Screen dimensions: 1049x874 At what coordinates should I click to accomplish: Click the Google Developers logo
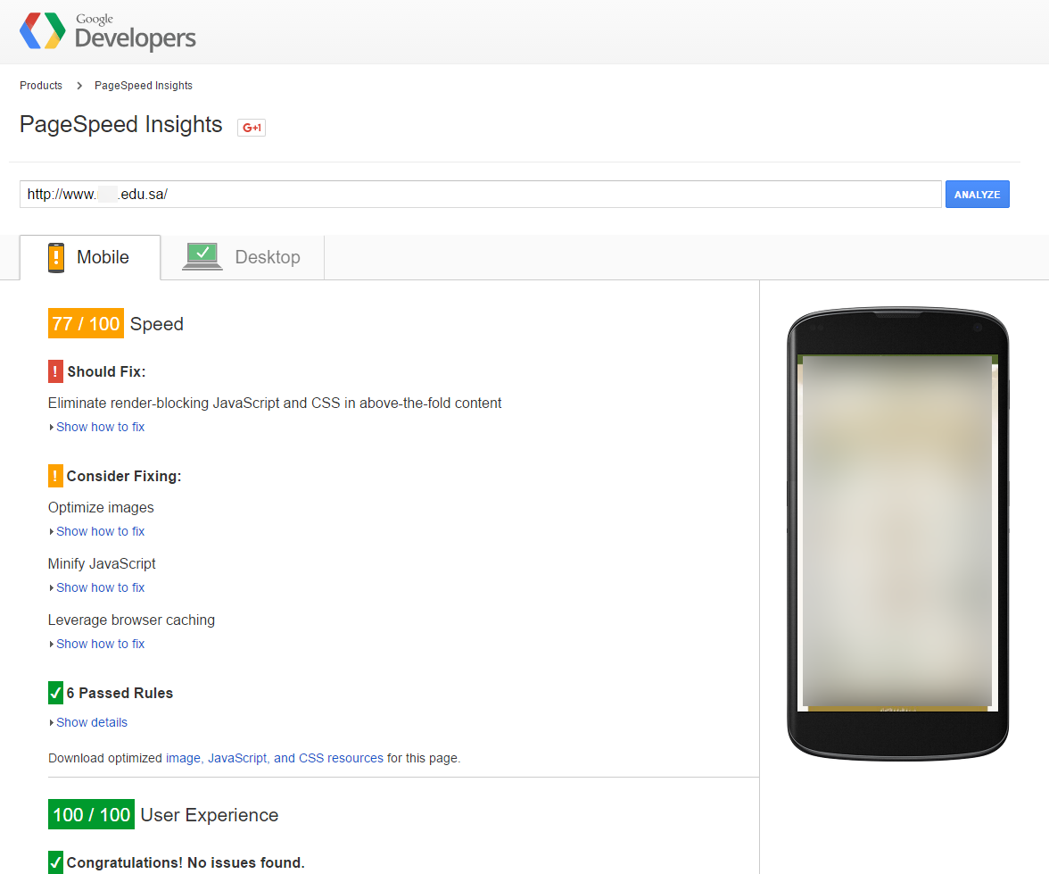point(107,32)
